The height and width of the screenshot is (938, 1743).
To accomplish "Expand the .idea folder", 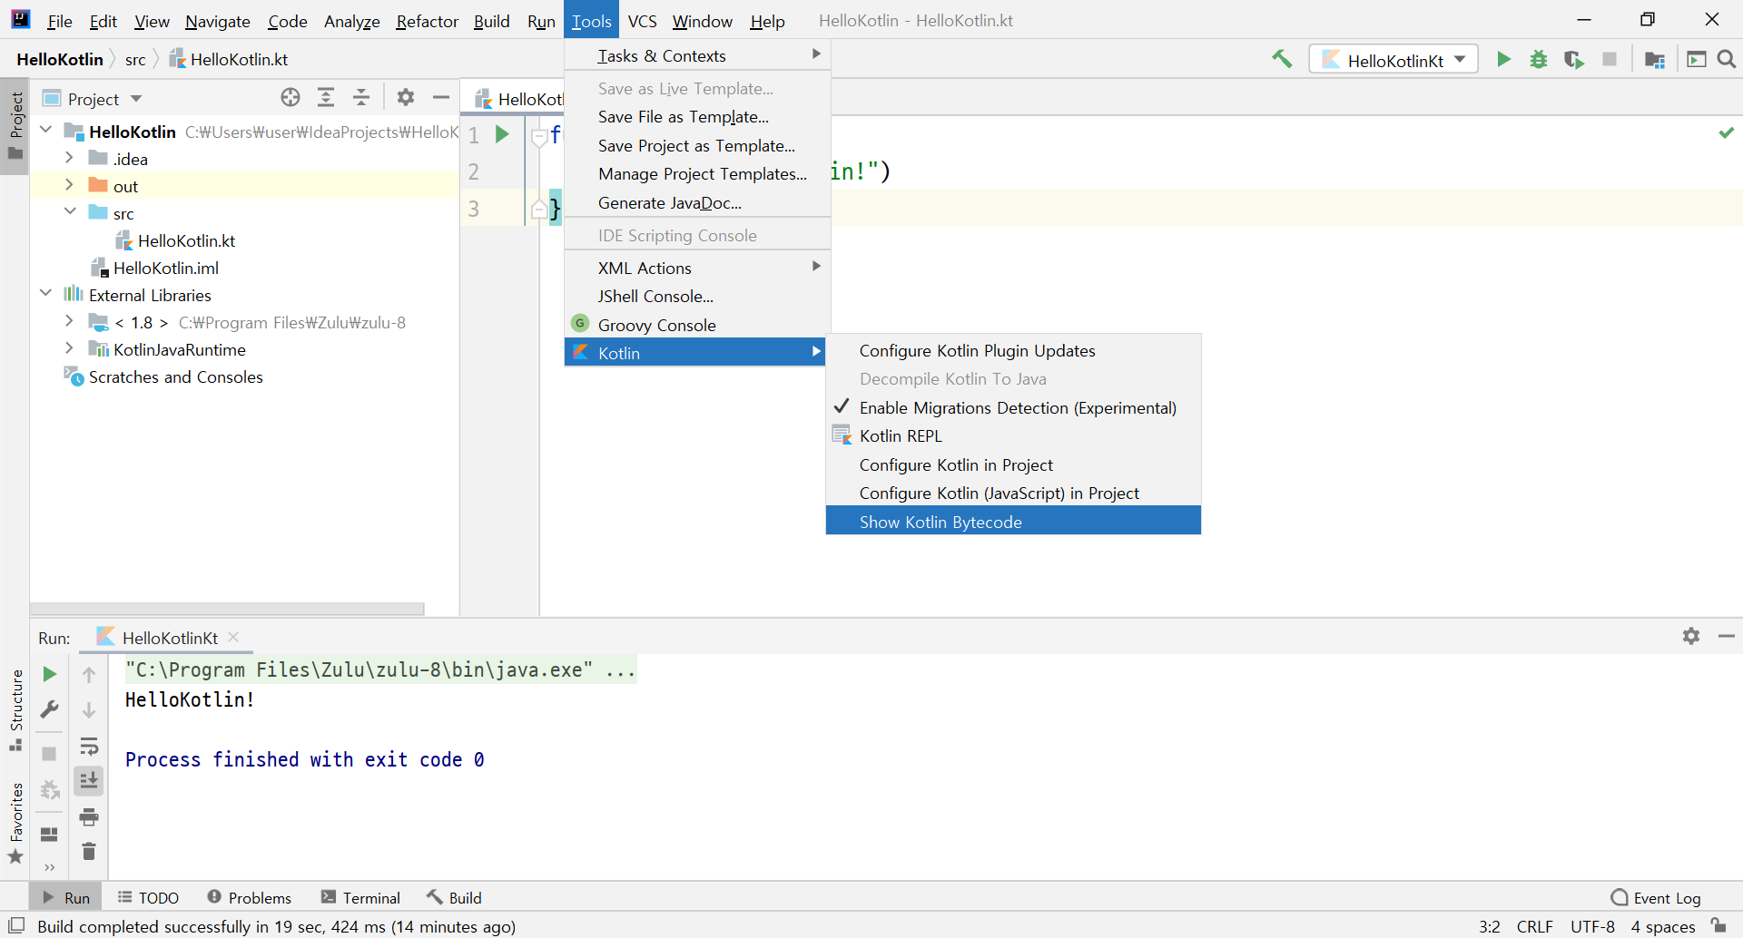I will click(x=70, y=158).
